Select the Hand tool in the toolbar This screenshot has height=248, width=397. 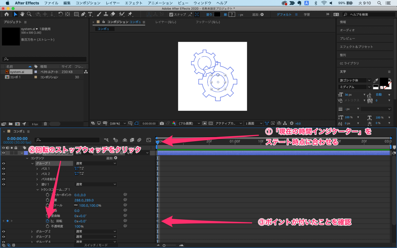point(22,14)
